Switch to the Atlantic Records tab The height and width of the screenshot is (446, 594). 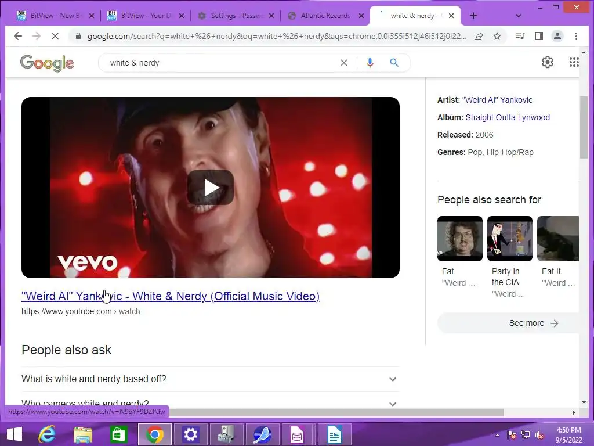(325, 16)
